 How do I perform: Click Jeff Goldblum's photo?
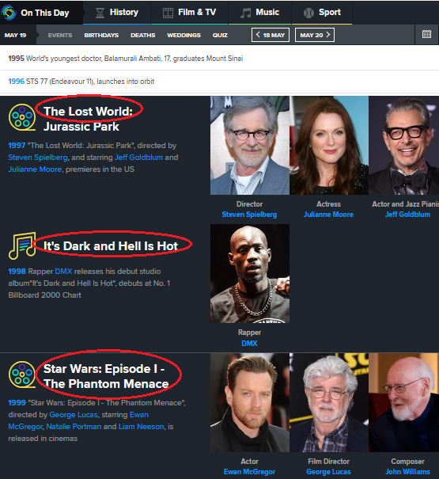point(404,146)
